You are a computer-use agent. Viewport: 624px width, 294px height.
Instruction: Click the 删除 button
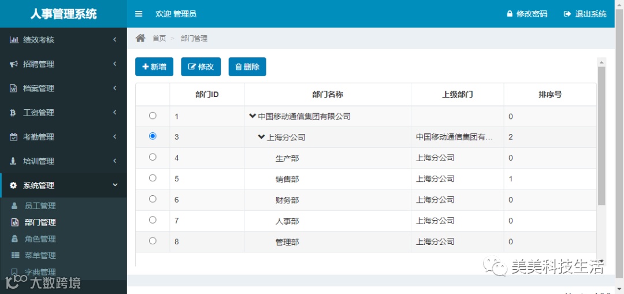[247, 67]
